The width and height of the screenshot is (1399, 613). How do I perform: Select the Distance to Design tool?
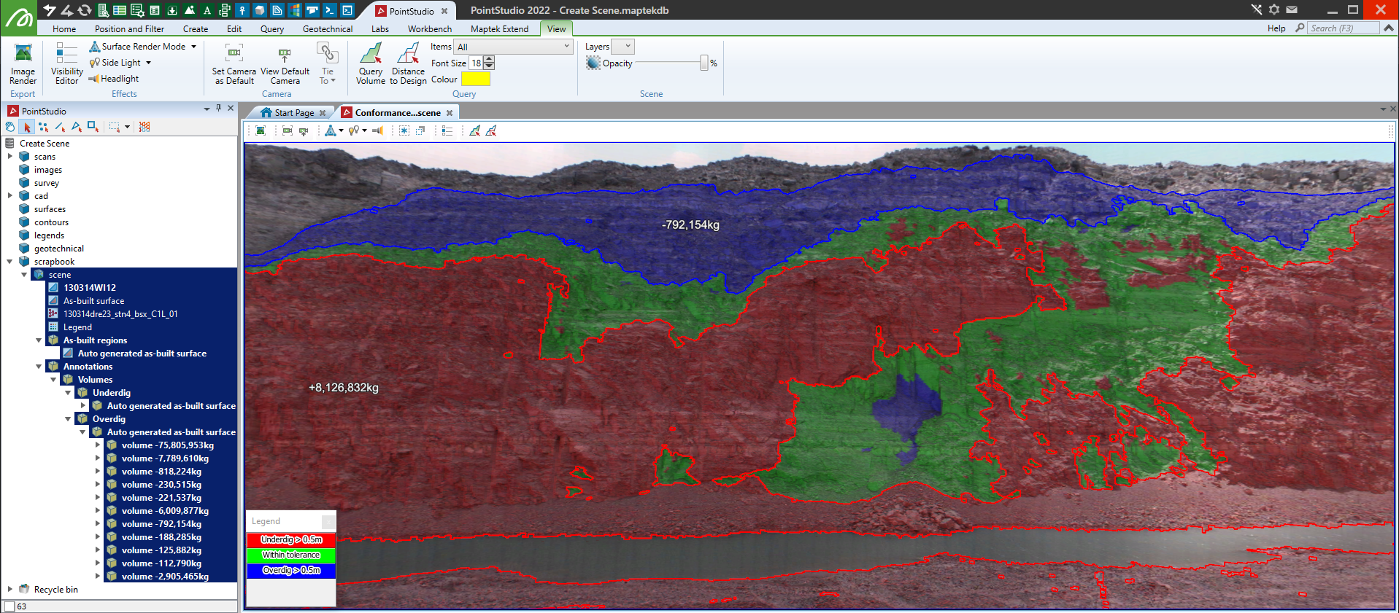408,63
